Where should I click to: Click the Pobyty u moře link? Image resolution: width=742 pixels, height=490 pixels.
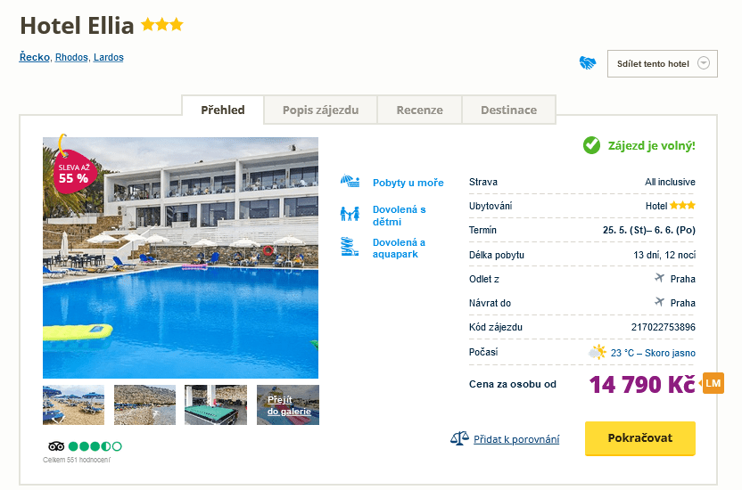408,183
